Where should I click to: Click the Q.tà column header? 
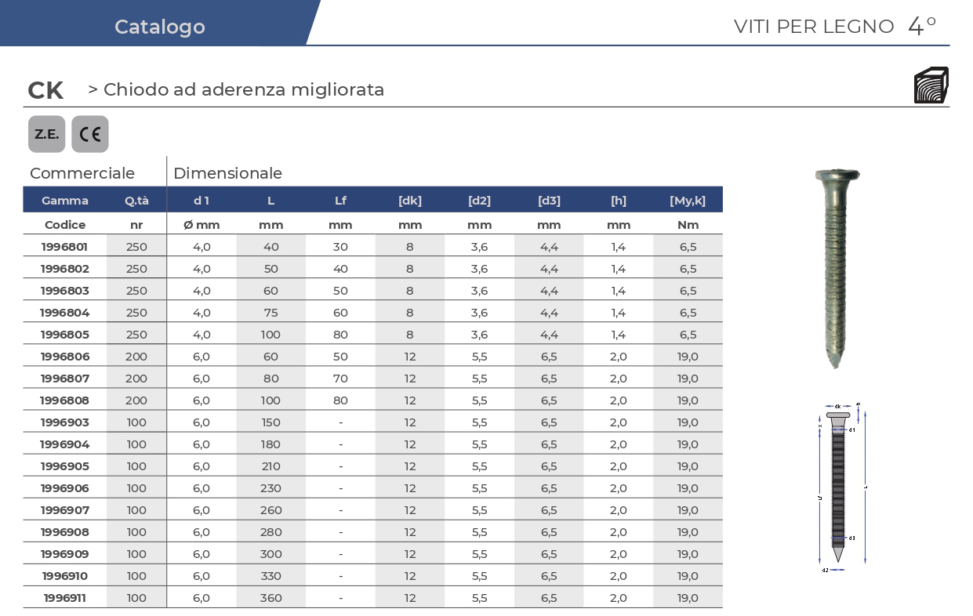pyautogui.click(x=136, y=201)
